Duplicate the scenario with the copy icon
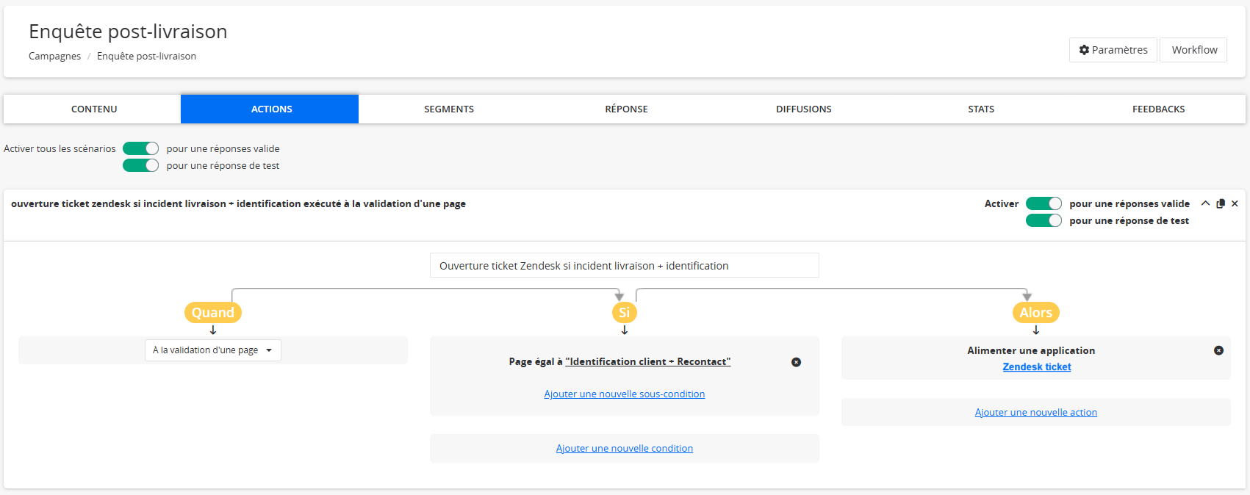 point(1221,203)
